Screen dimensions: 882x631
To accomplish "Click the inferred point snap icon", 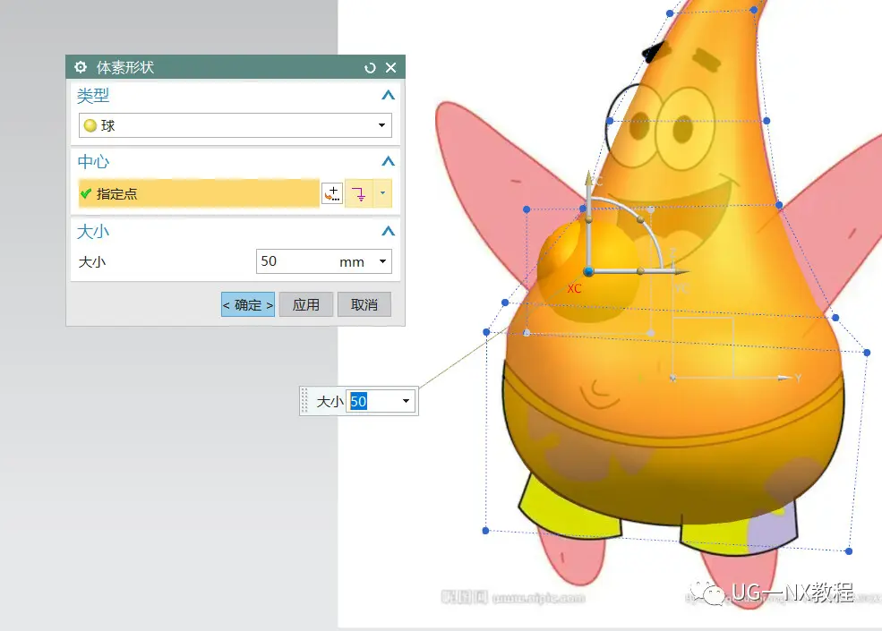I will click(x=359, y=193).
